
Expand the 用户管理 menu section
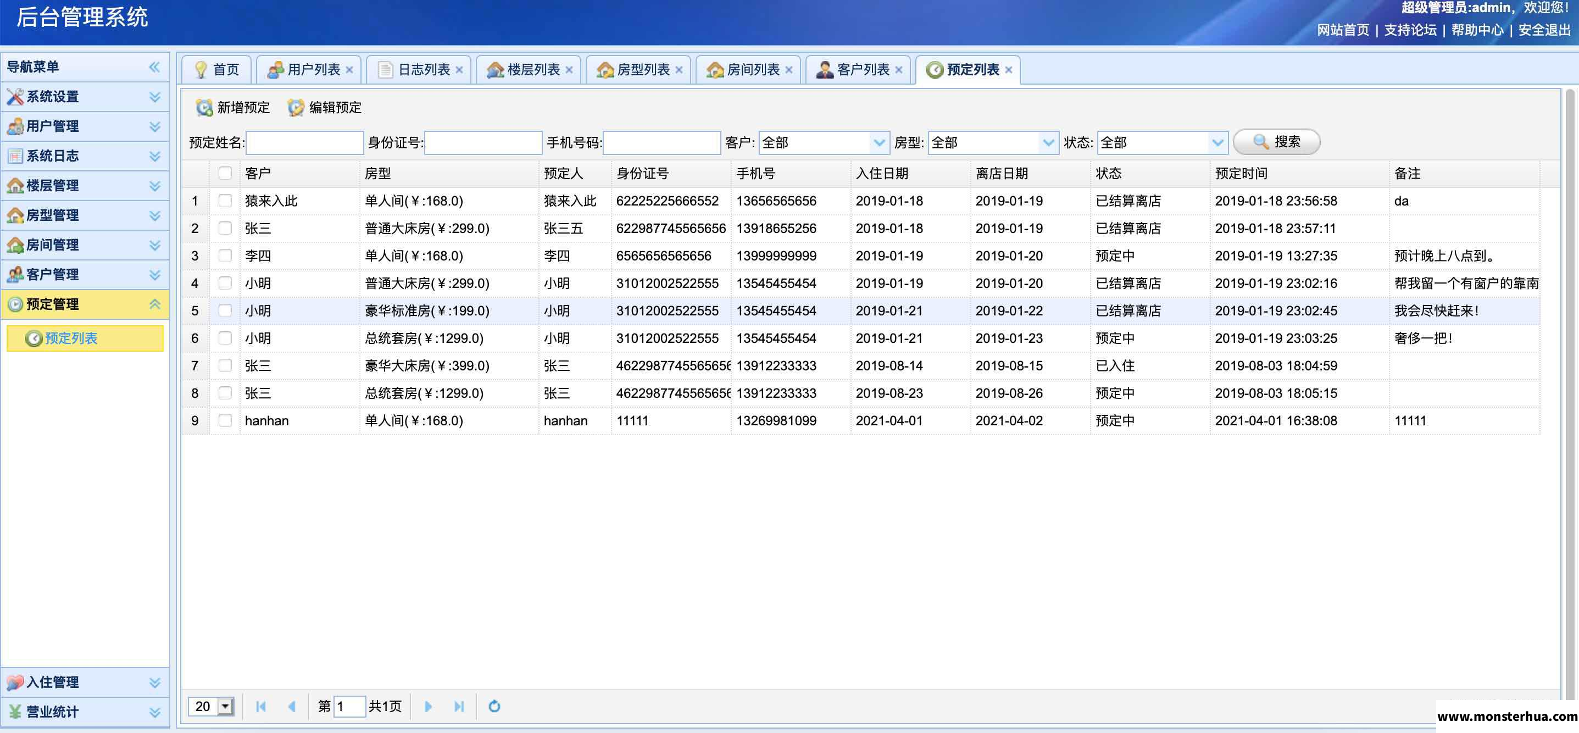tap(154, 126)
